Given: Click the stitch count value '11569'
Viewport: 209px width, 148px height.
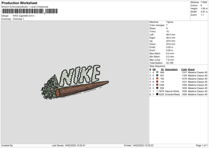Looking at the screenshot, I should (x=204, y=2).
